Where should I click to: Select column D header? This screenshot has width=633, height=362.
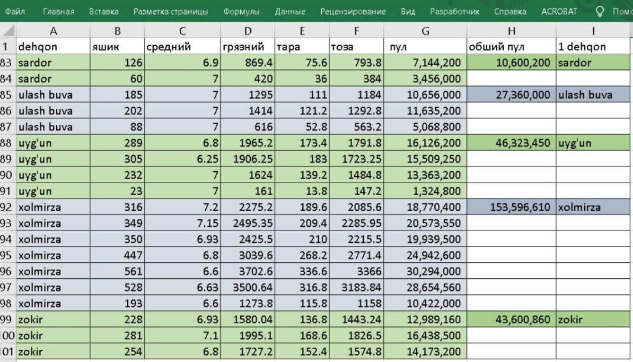click(247, 30)
